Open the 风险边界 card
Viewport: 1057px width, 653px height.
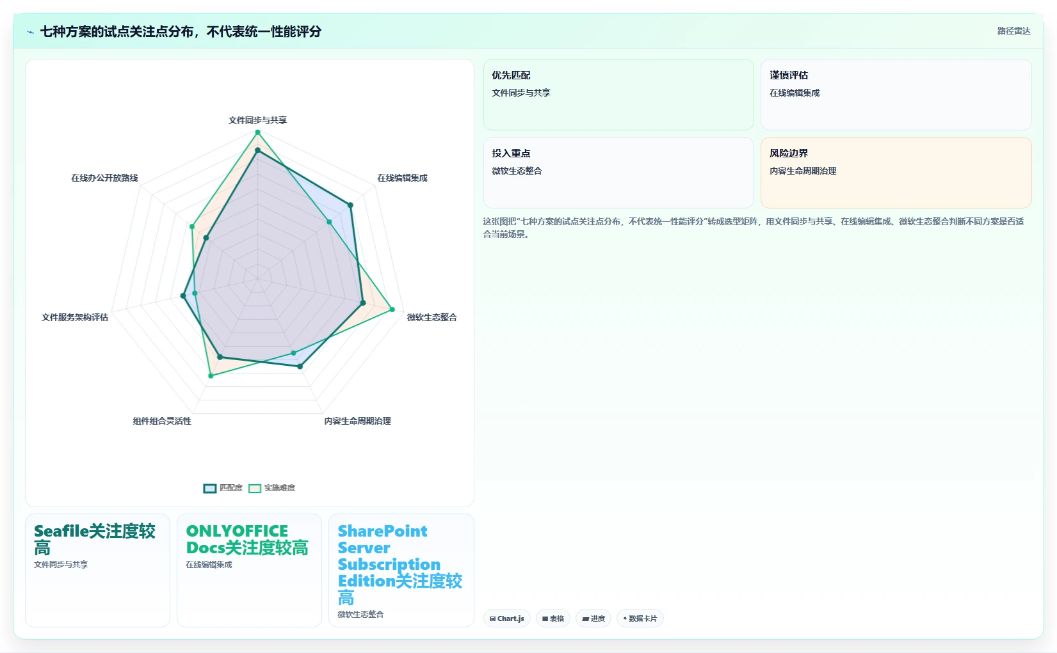(896, 173)
